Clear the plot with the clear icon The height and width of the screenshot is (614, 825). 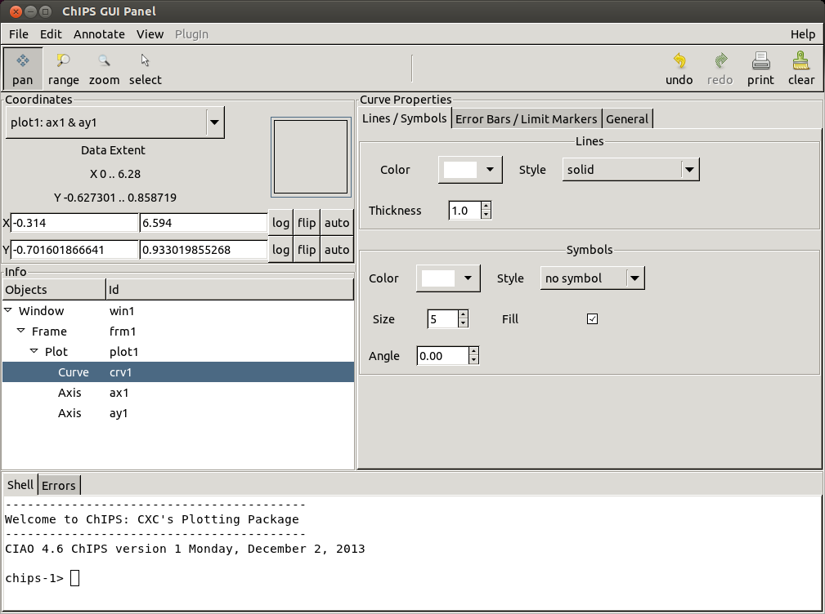(x=800, y=69)
